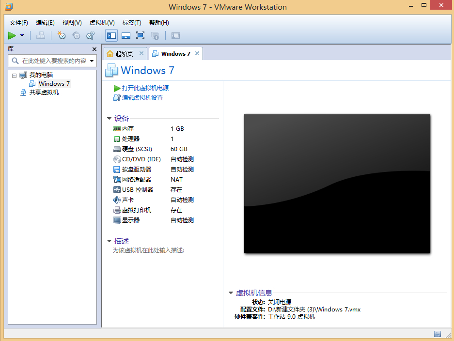The height and width of the screenshot is (341, 454).
Task: Click the 硬盘 (SCSI) hard disk icon
Action: coord(117,149)
